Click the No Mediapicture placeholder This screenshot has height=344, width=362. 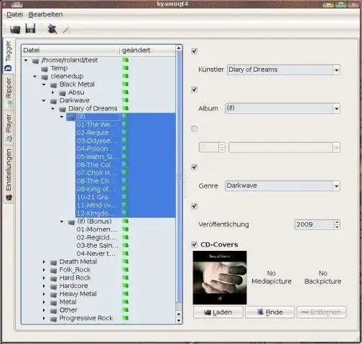click(x=271, y=277)
